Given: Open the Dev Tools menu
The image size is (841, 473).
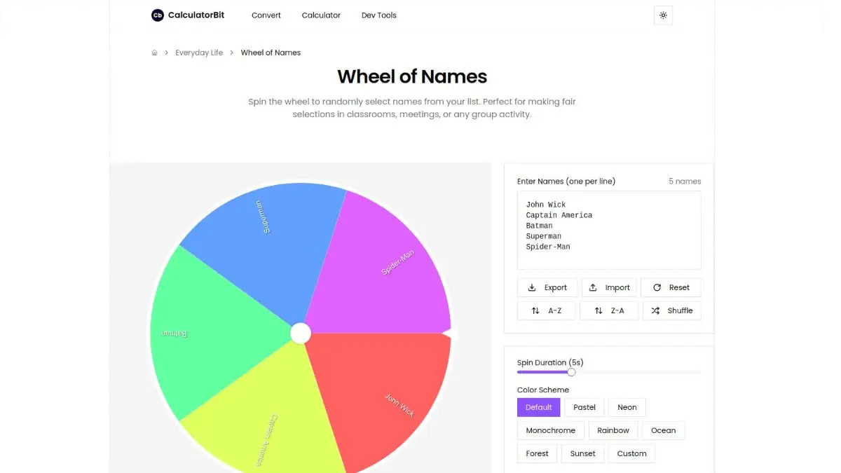Looking at the screenshot, I should (x=379, y=15).
